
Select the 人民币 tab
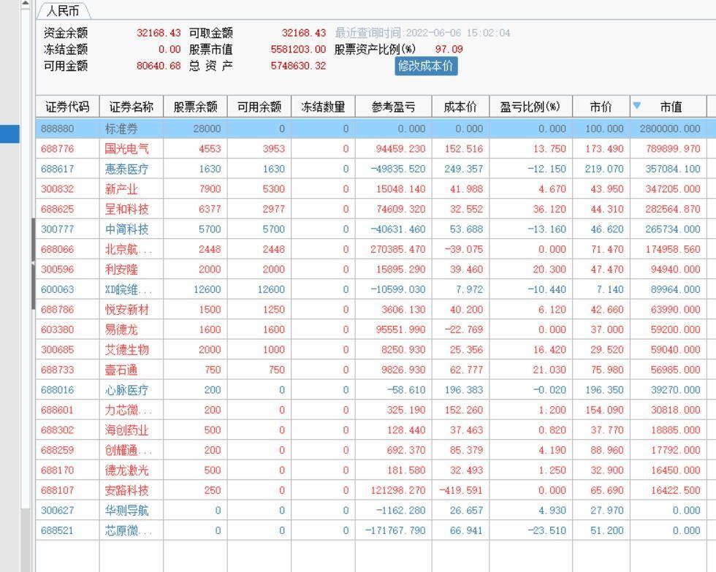63,10
